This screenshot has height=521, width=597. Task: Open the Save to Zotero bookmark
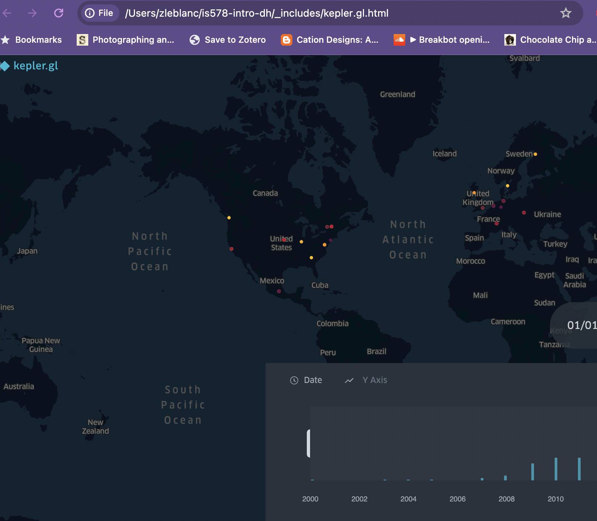tap(228, 40)
